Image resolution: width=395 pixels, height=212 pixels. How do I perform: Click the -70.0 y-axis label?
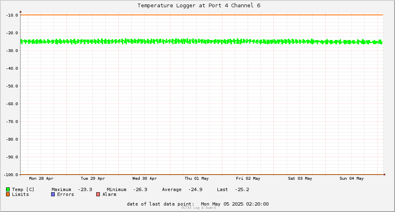click(12, 121)
